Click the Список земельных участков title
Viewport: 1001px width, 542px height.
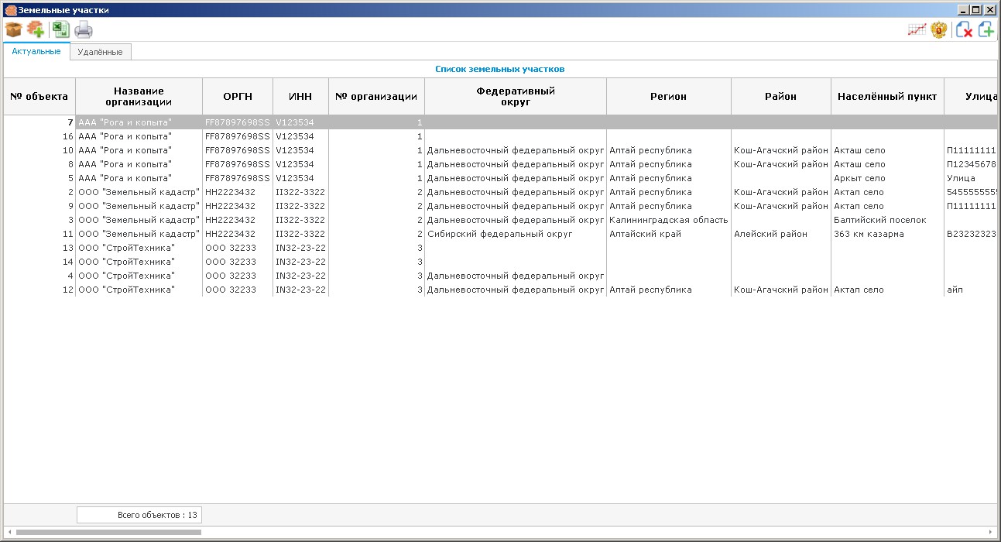point(500,69)
